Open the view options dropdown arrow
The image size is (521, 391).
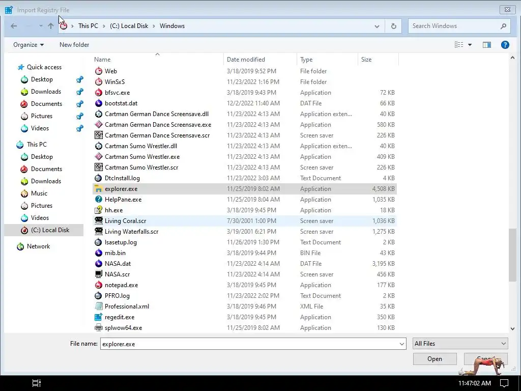click(x=470, y=45)
